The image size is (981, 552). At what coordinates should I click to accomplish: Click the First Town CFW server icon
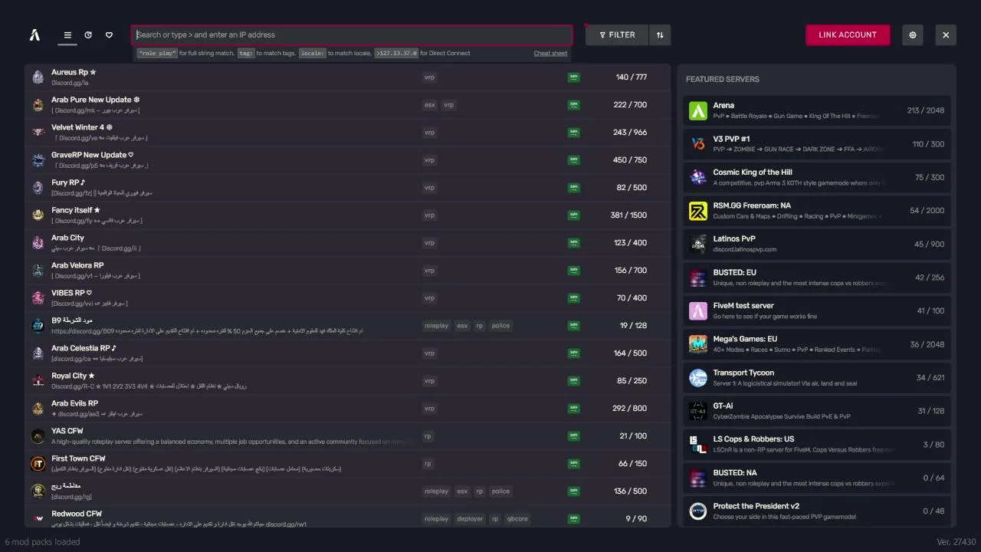pyautogui.click(x=38, y=464)
